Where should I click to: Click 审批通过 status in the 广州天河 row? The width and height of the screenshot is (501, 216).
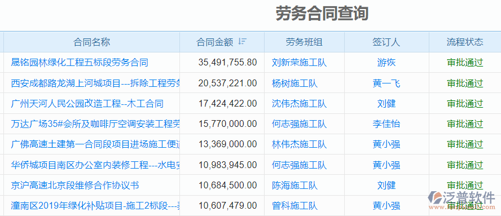click(x=465, y=104)
